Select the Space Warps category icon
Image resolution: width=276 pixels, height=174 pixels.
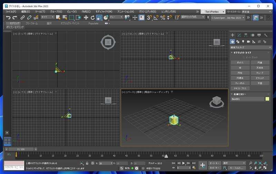(x=259, y=42)
